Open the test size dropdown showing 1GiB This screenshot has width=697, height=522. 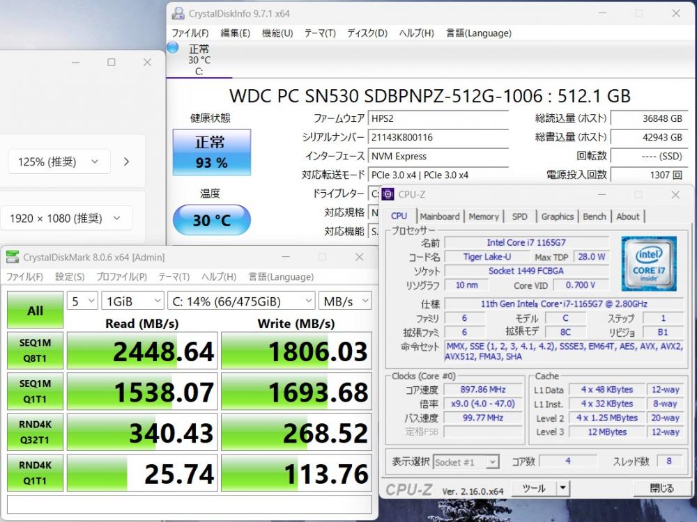pos(133,301)
